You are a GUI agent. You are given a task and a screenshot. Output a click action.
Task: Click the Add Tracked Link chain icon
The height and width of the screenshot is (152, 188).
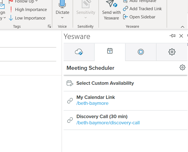(x=126, y=8)
